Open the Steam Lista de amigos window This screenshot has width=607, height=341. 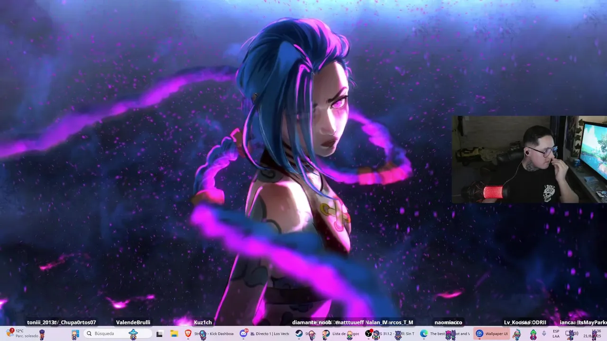(340, 333)
